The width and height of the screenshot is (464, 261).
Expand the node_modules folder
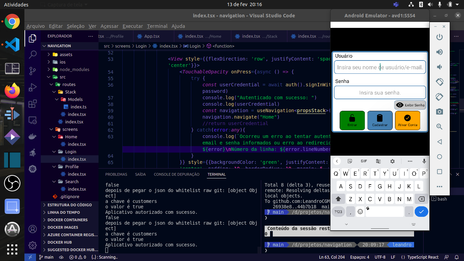pyautogui.click(x=74, y=69)
